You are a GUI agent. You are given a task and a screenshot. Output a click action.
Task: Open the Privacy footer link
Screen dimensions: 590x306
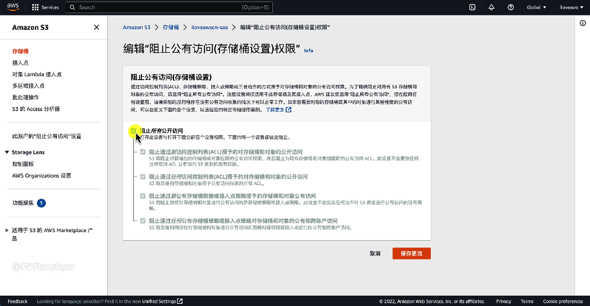point(503,301)
